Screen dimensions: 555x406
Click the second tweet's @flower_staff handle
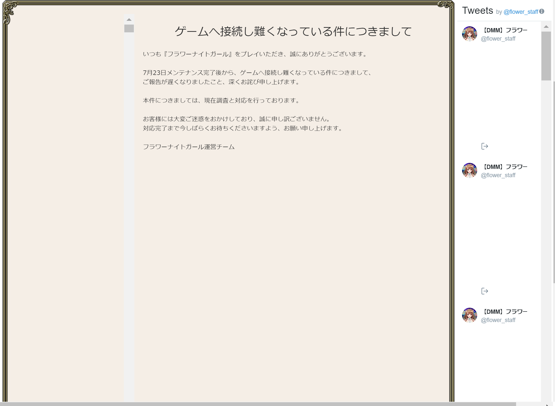click(x=498, y=175)
